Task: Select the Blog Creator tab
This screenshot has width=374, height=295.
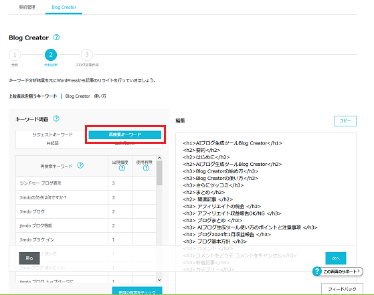Action: (64, 7)
